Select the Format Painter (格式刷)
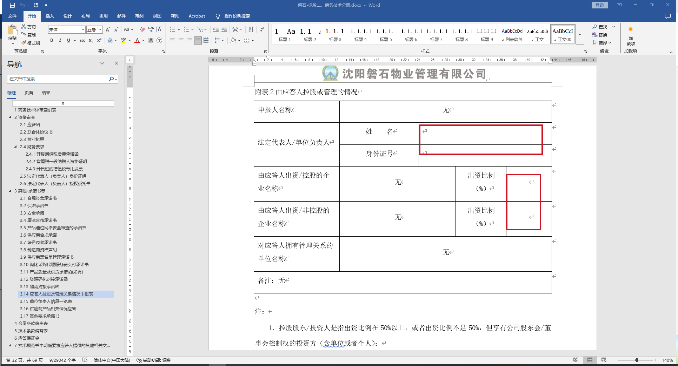Screen dimensions: 678x366 (31, 43)
